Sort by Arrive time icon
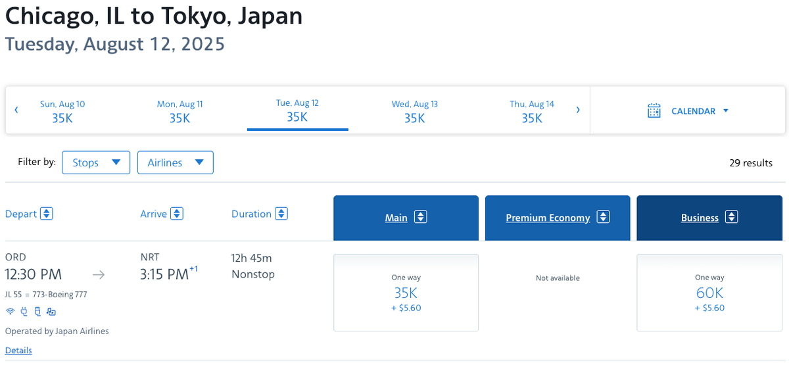 coord(177,214)
